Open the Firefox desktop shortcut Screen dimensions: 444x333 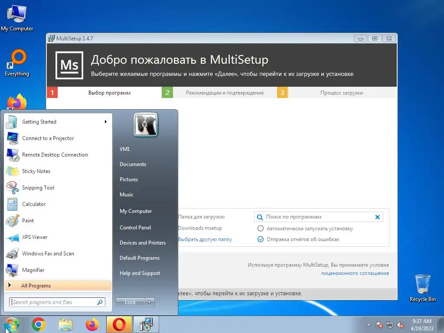[x=17, y=101]
